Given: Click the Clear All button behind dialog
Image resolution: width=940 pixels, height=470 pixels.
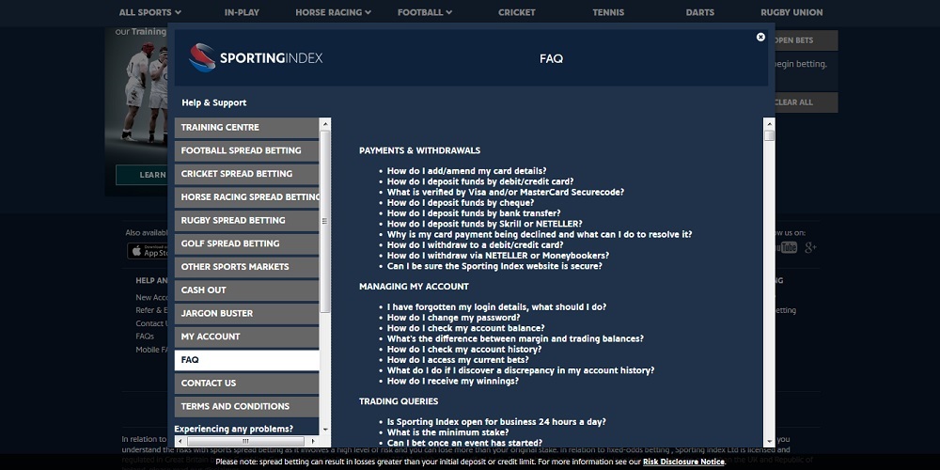Looking at the screenshot, I should (x=806, y=102).
